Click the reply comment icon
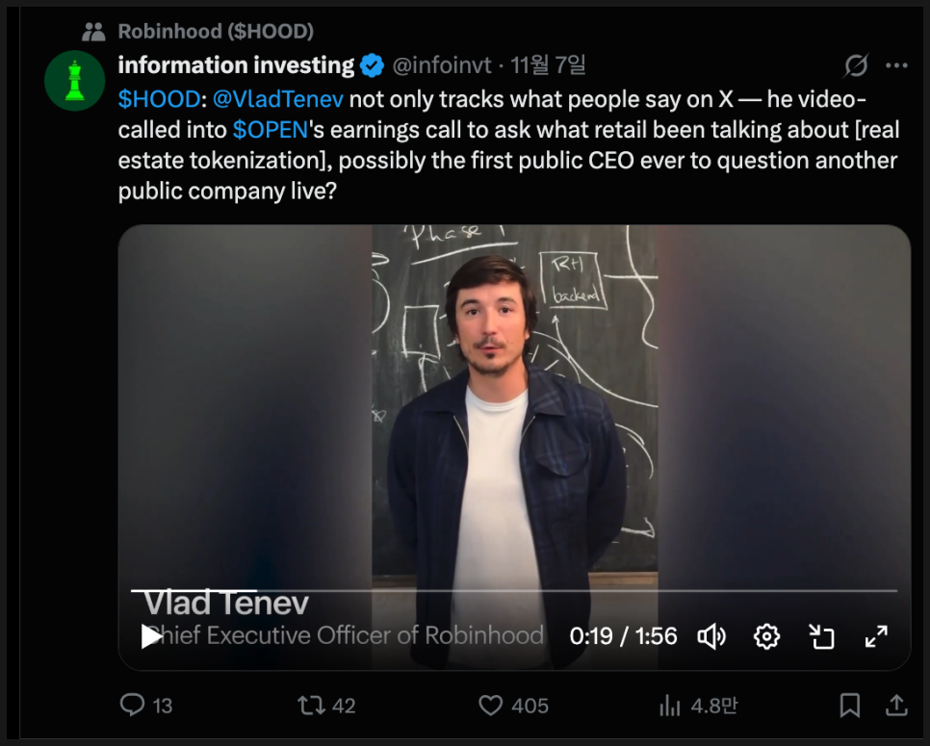 133,706
